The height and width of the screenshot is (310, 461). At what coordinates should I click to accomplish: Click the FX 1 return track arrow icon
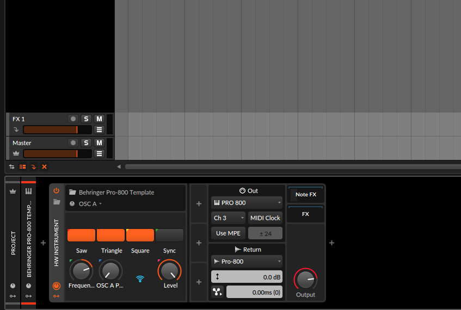click(16, 129)
